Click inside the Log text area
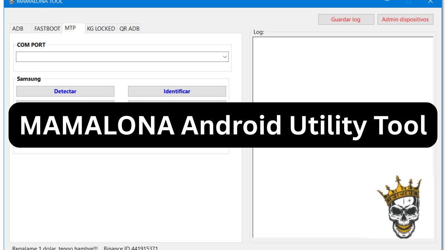Screen dimensions: 446x250 [343, 137]
